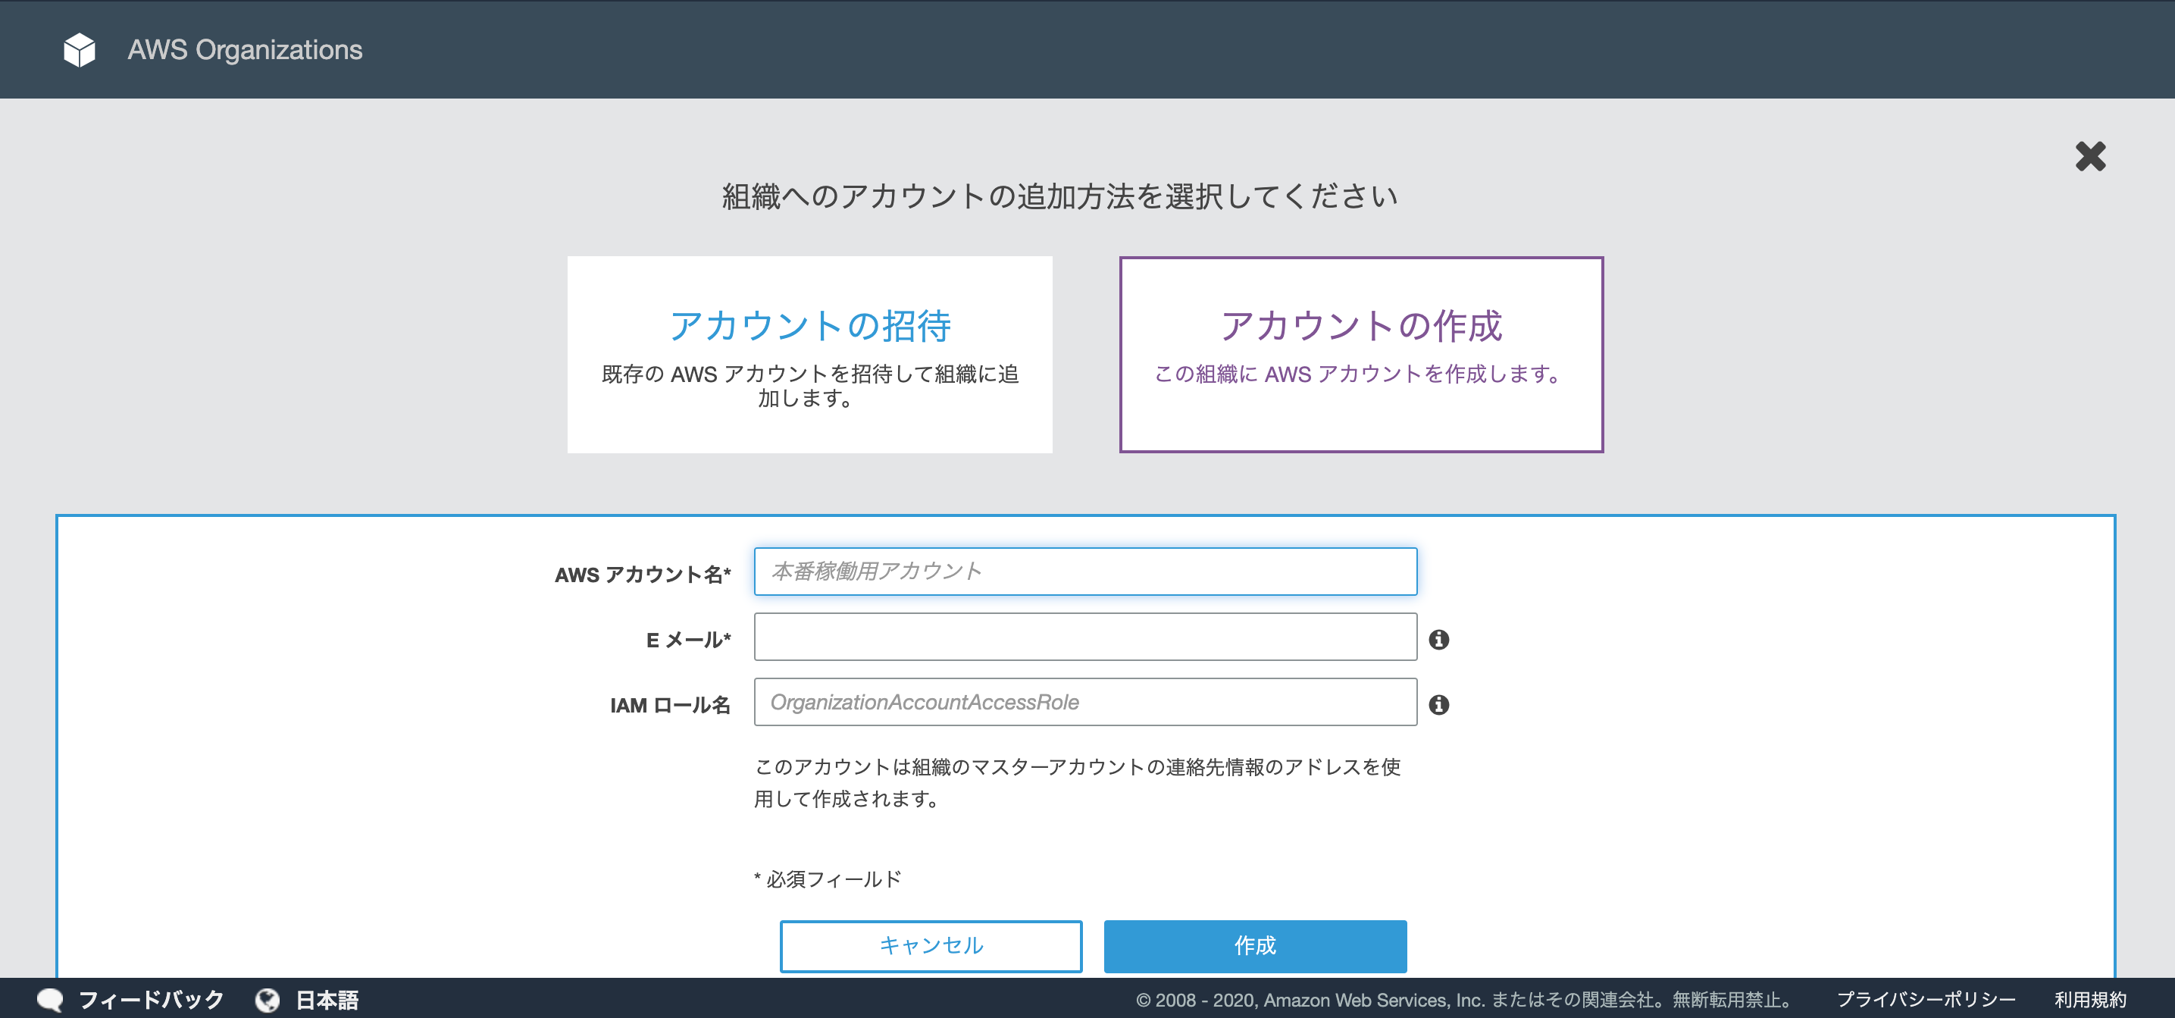Image resolution: width=2175 pixels, height=1018 pixels.
Task: Open the フィードバック link in footer
Action: [x=151, y=999]
